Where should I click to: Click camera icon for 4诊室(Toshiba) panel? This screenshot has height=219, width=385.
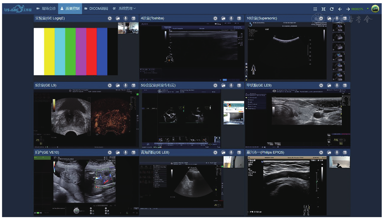[x=223, y=18]
